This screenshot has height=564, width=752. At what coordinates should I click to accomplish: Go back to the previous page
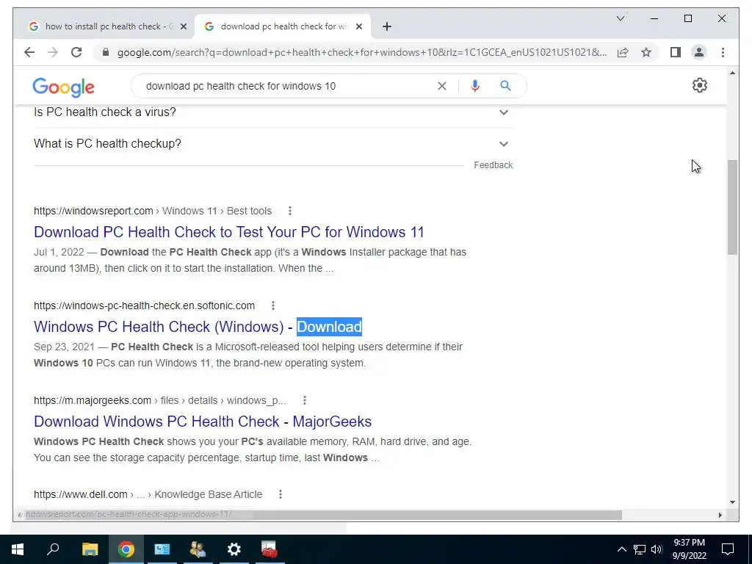[x=29, y=52]
